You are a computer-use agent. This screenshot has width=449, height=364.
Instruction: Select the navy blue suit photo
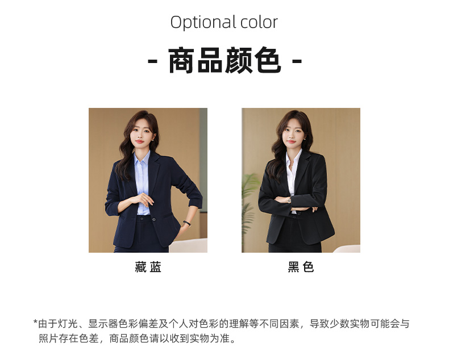point(148,180)
